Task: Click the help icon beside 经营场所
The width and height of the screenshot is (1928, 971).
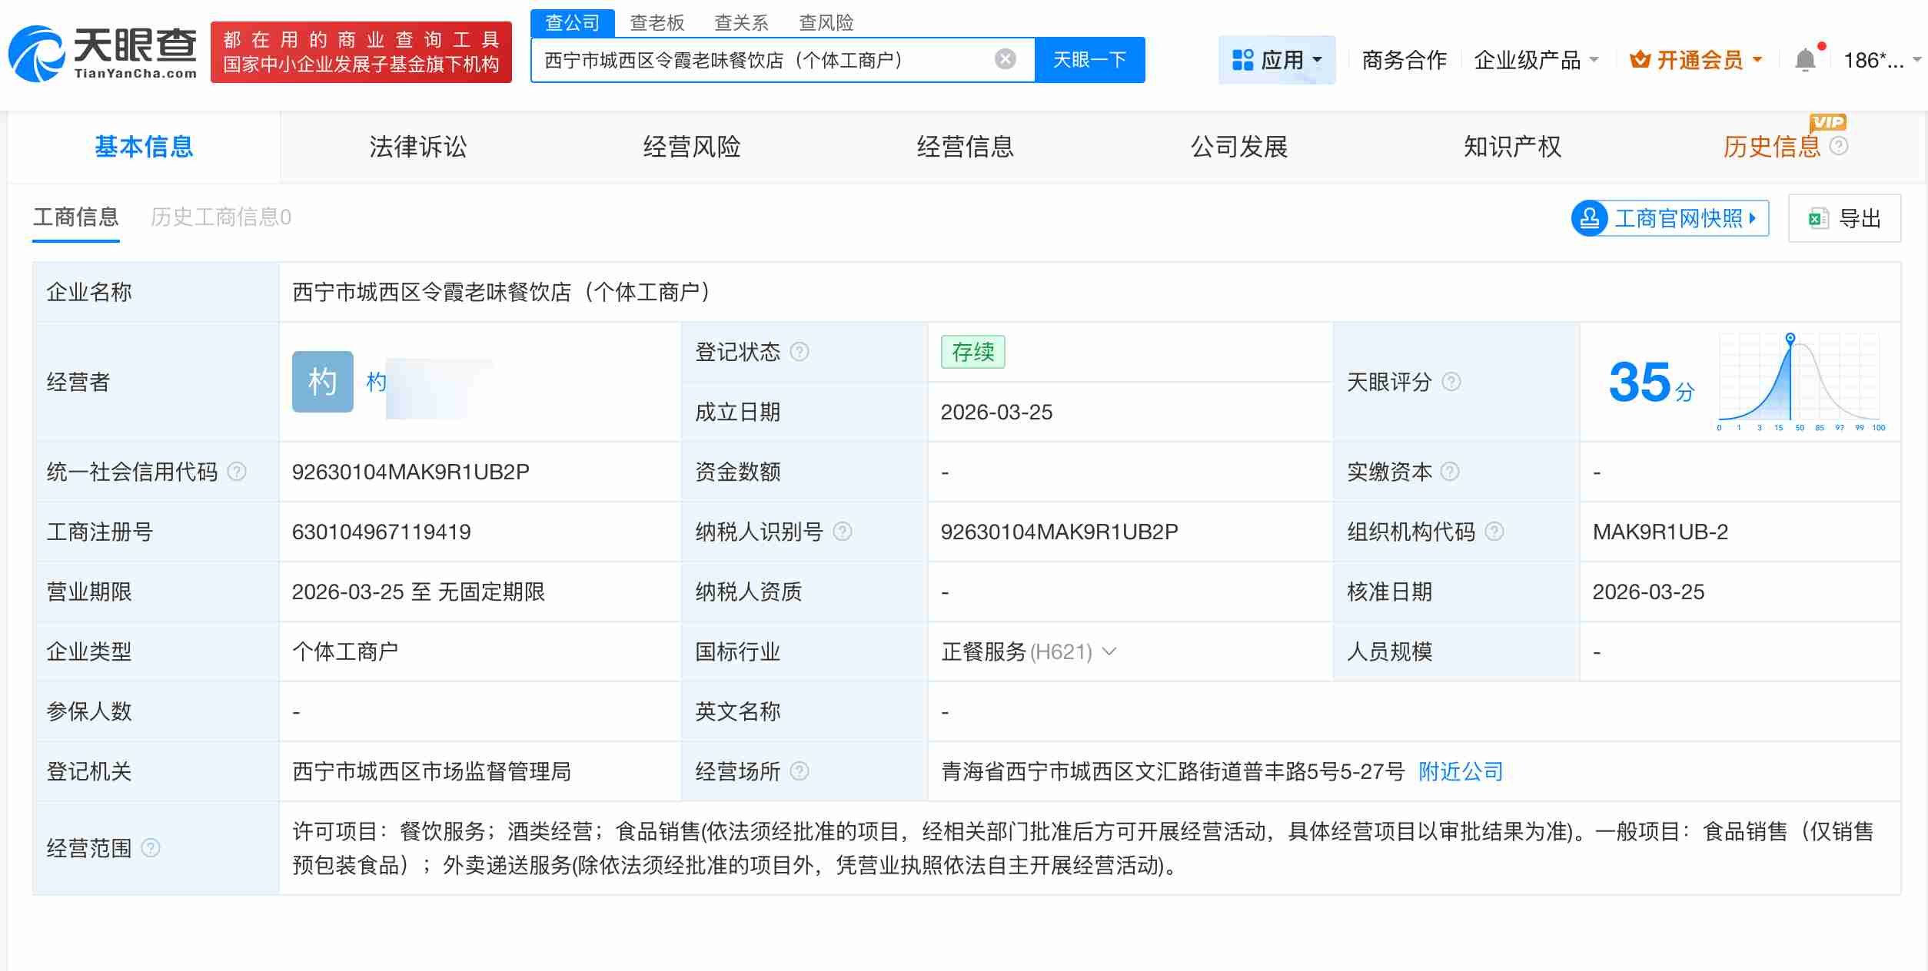Action: point(799,771)
